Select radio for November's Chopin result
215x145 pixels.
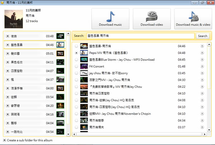coord(76,113)
